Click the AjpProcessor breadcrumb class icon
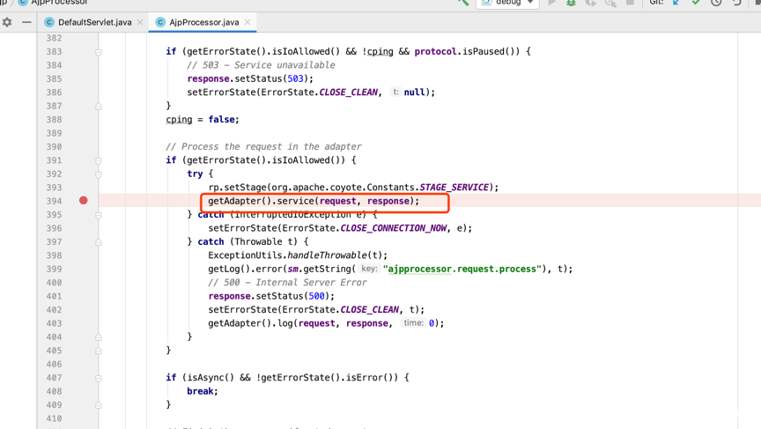761x429 pixels. (x=22, y=3)
